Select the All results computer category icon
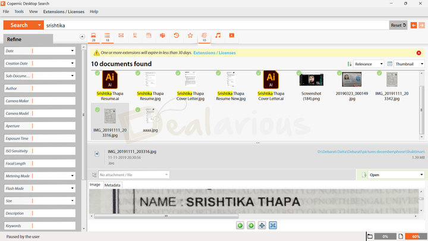The width and height of the screenshot is (428, 241). 93,37
